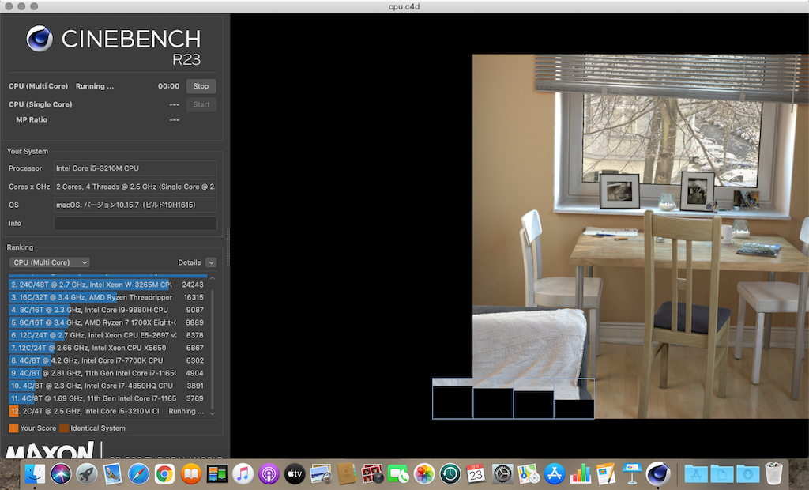Open System Preferences gear in dock
809x490 pixels.
point(502,473)
